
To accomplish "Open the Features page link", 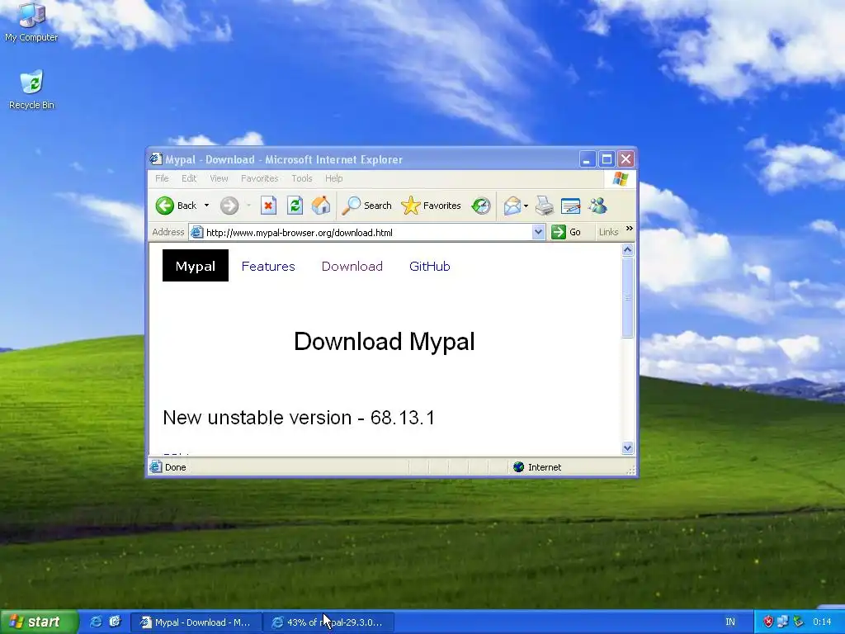I will point(268,267).
